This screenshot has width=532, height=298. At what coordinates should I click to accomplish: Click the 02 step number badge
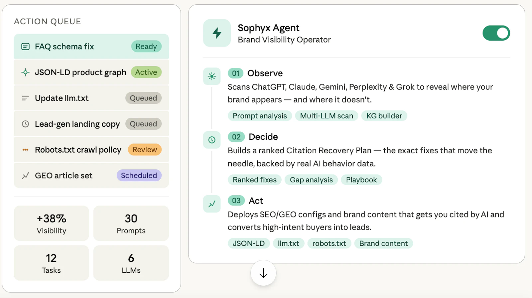tap(236, 137)
